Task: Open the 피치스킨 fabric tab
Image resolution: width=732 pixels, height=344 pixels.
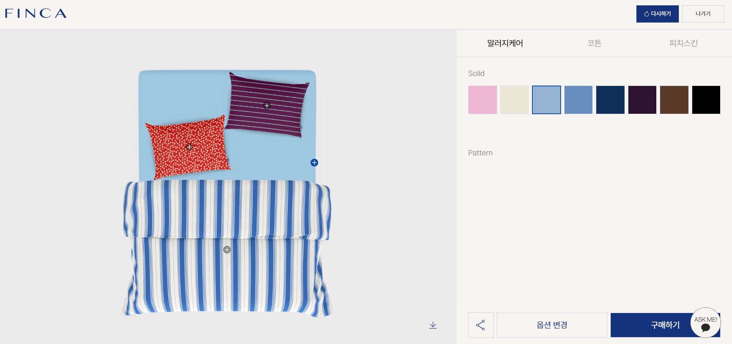Action: tap(683, 43)
